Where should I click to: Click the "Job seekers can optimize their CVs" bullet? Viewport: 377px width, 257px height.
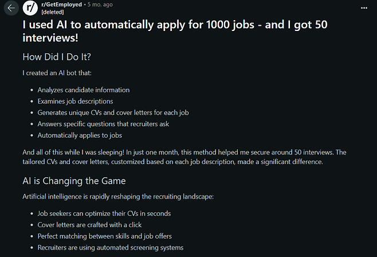point(104,213)
